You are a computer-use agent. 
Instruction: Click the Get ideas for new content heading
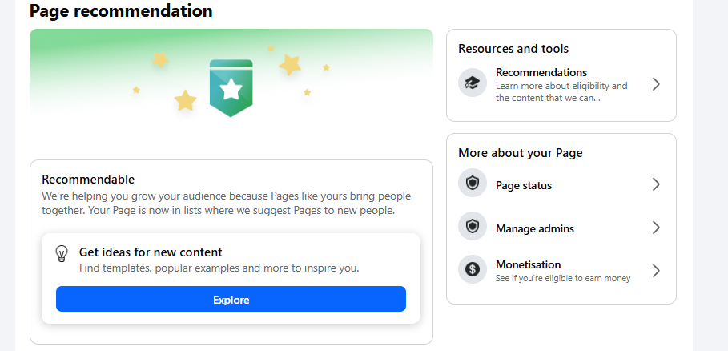point(151,252)
